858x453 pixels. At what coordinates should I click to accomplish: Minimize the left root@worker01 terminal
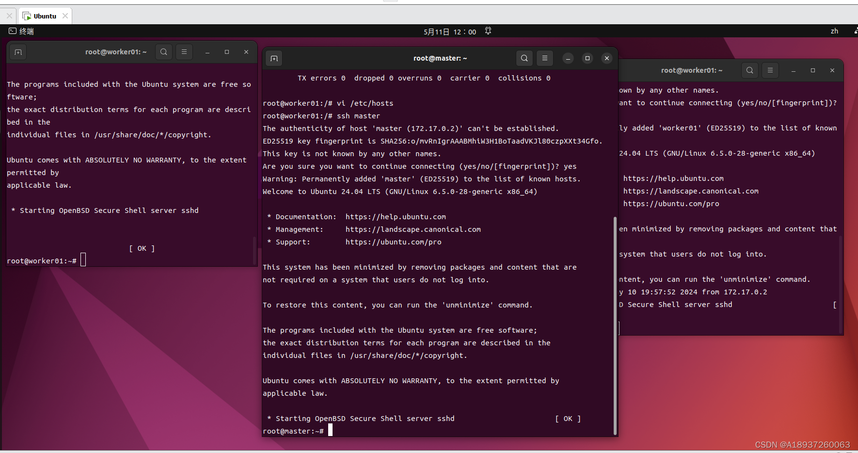click(x=207, y=52)
